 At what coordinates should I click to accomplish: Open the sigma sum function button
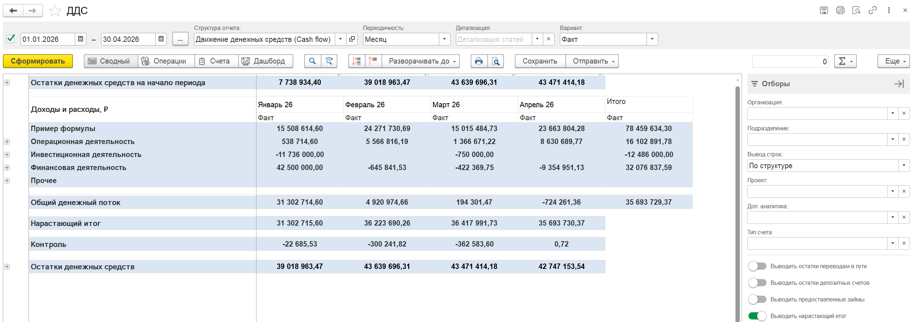tap(845, 61)
